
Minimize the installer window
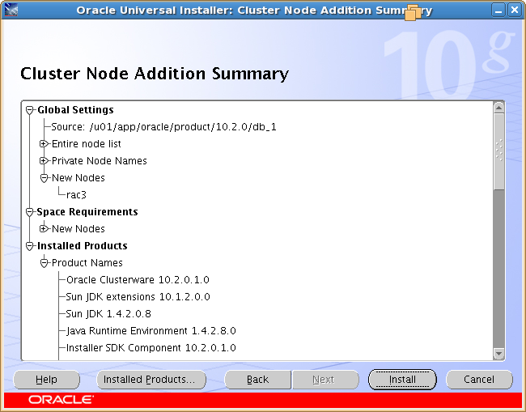pos(498,10)
